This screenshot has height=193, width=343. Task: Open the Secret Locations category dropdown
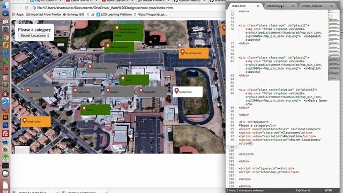(34, 35)
